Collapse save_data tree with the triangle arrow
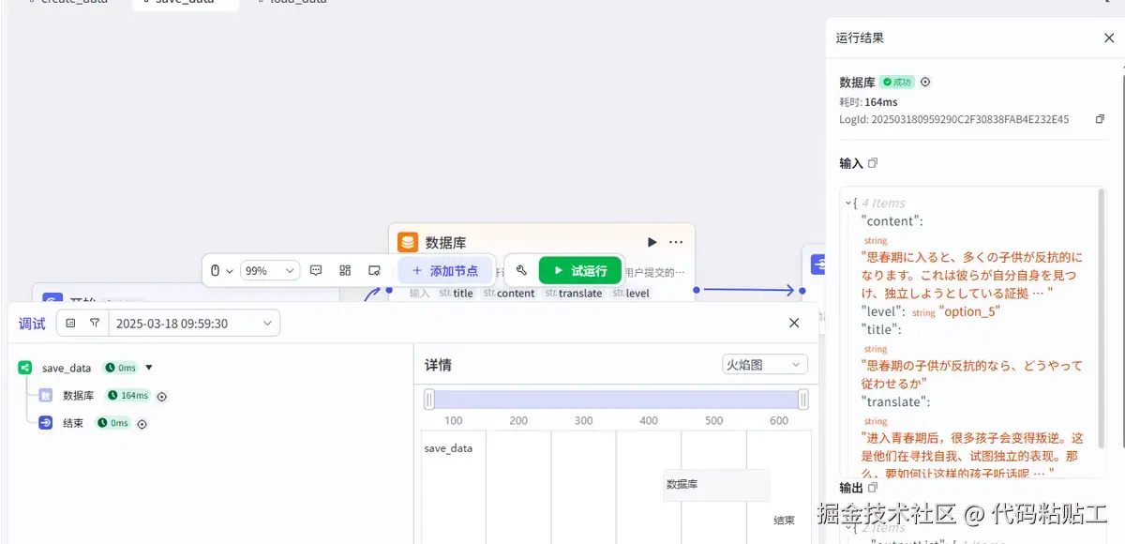The width and height of the screenshot is (1125, 544). click(149, 368)
